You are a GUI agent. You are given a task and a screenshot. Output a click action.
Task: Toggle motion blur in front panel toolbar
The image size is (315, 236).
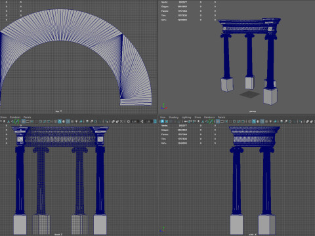[x=91, y=121]
